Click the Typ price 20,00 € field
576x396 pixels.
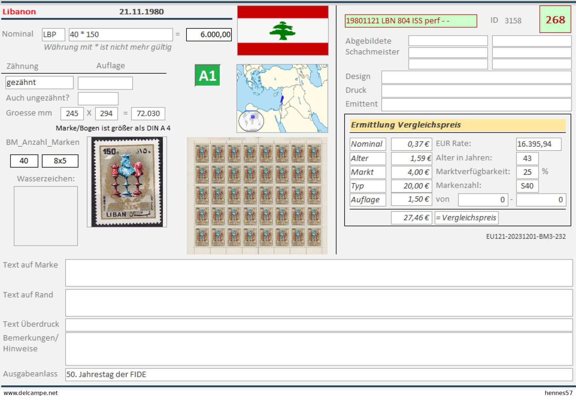pyautogui.click(x=412, y=186)
